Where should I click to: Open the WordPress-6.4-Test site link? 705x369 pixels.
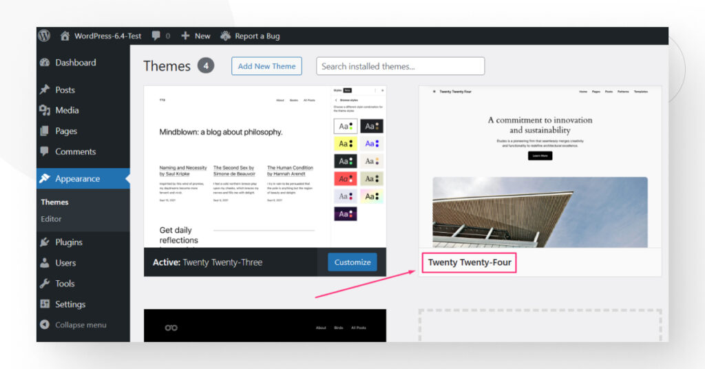[x=107, y=36]
